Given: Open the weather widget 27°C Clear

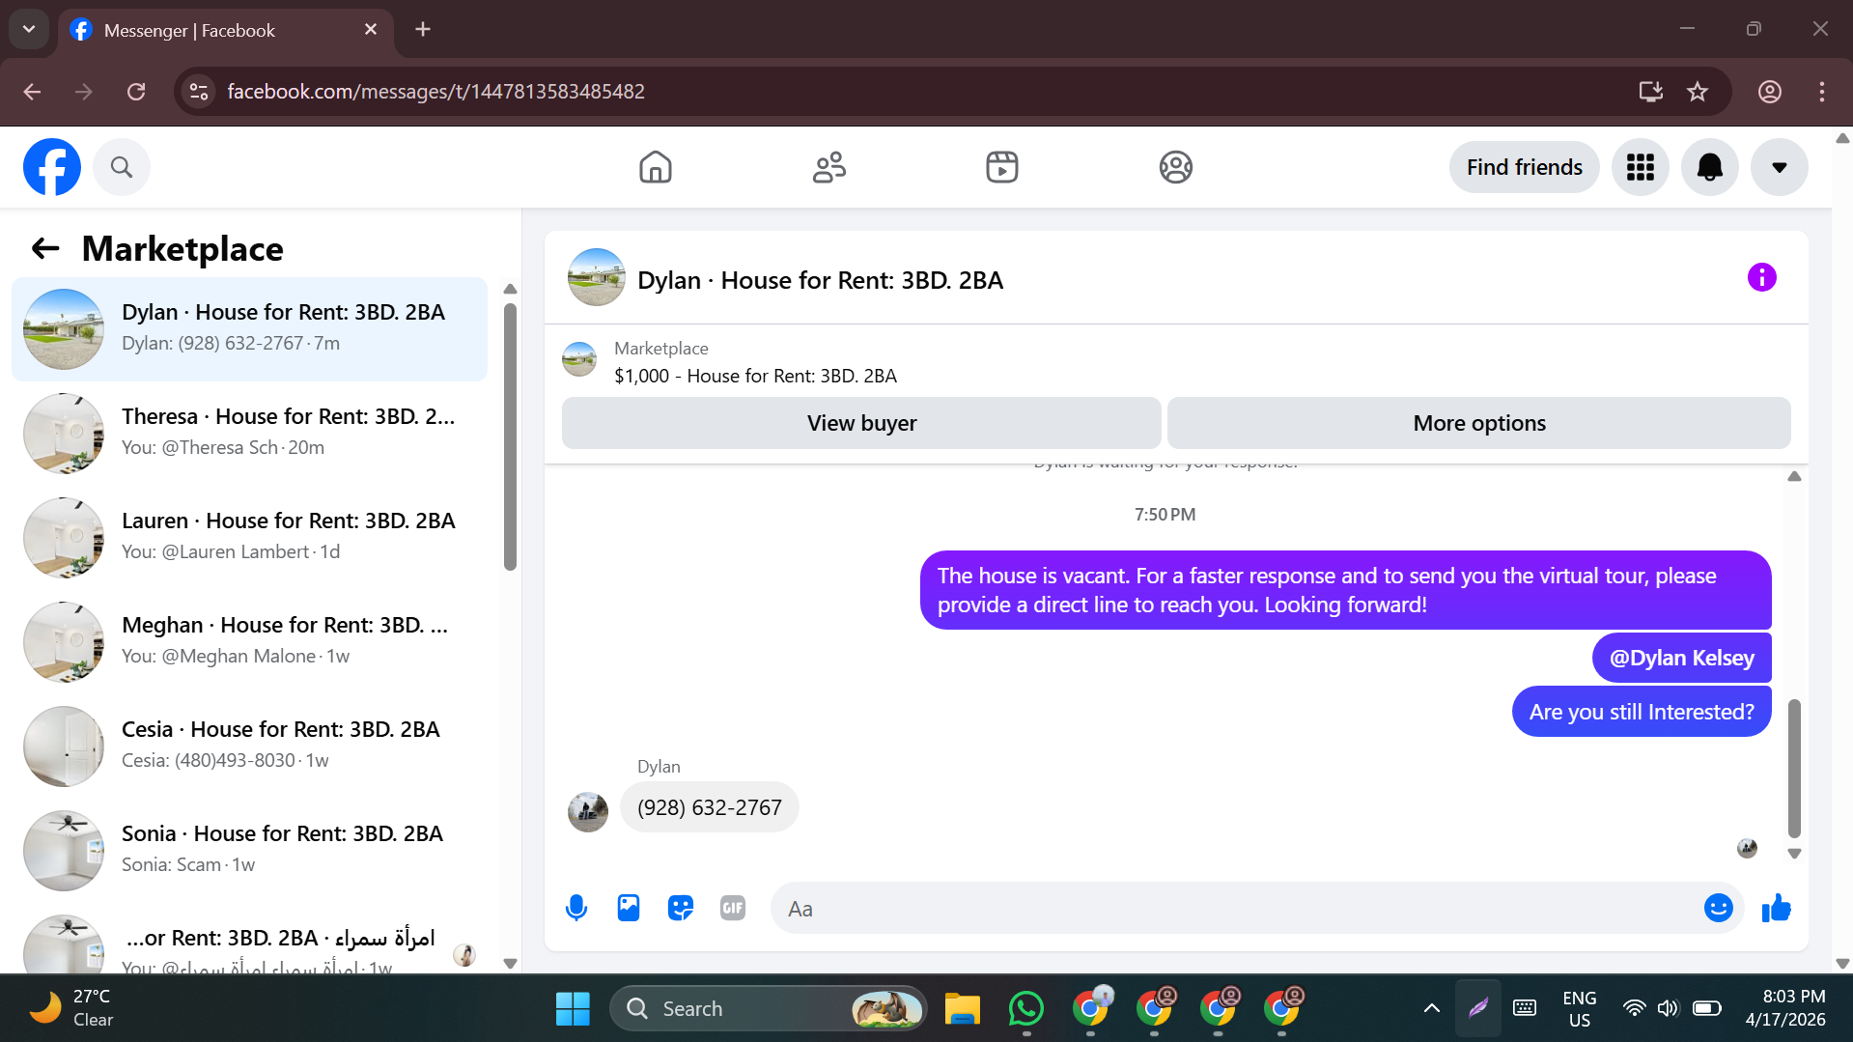Looking at the screenshot, I should pos(71,1008).
